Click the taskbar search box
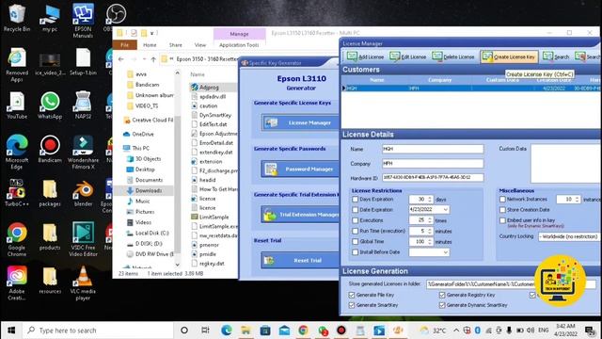The width and height of the screenshot is (602, 339). pyautogui.click(x=98, y=331)
